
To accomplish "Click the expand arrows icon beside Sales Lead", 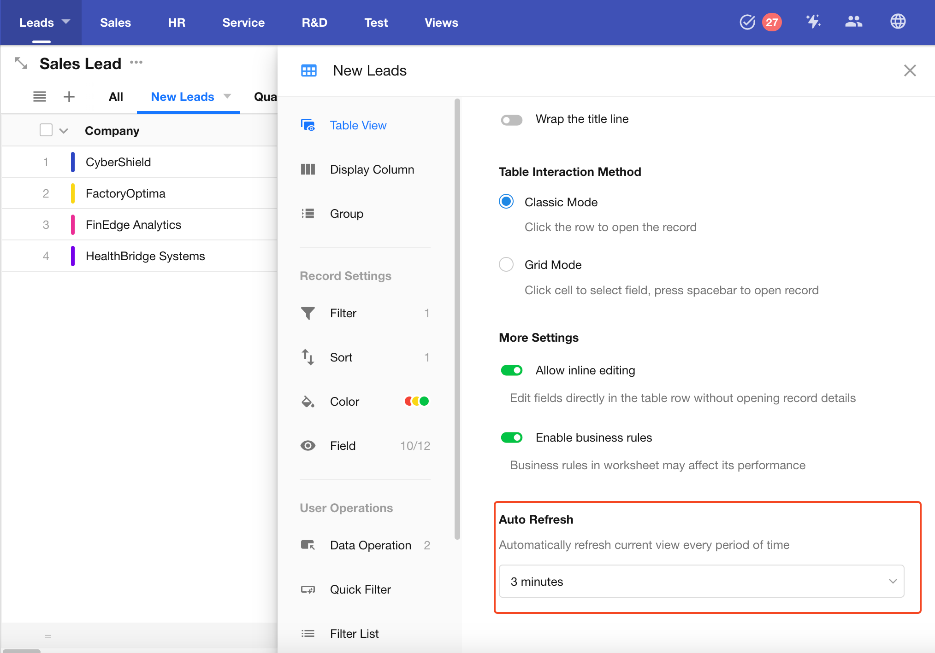I will click(21, 63).
